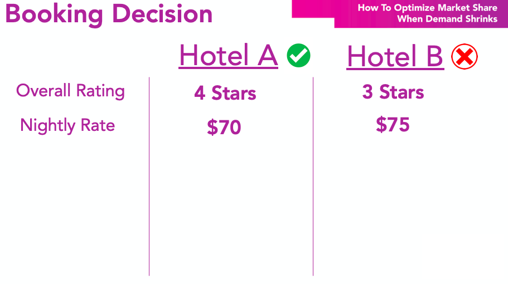Viewport: 508px width, 284px height.
Task: Select the Overall Rating row label
Action: tap(70, 91)
